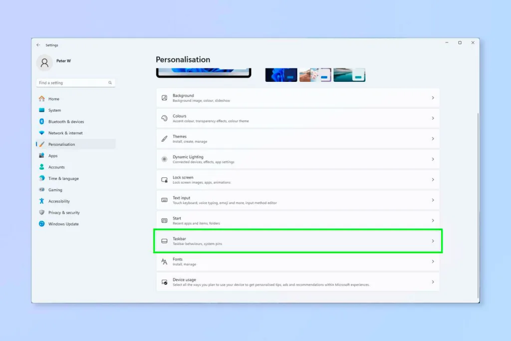Click the Apps sidebar icon
The height and width of the screenshot is (341, 511).
click(x=42, y=155)
